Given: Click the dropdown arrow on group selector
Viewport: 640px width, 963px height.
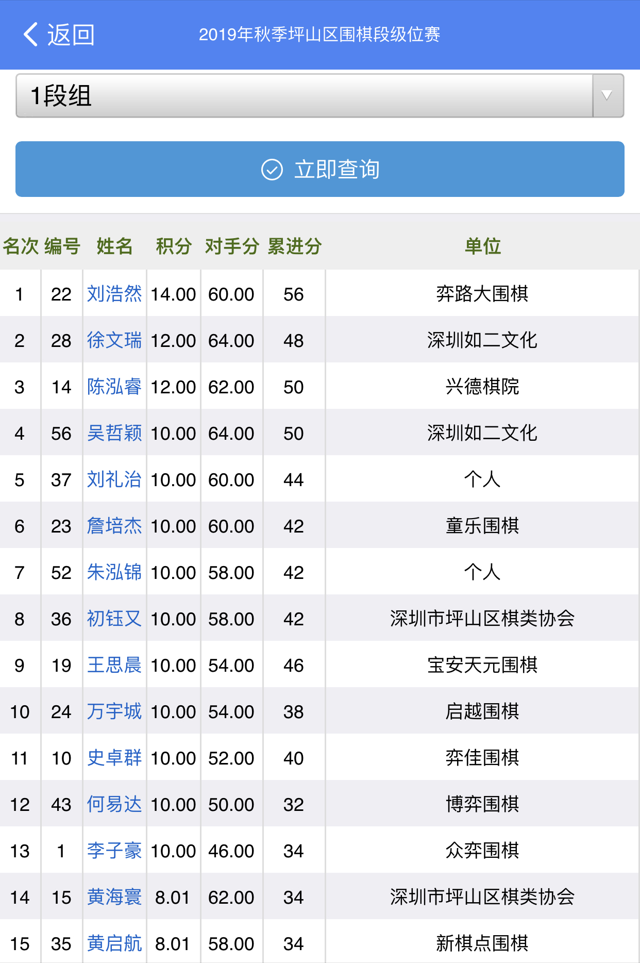Looking at the screenshot, I should pos(608,96).
